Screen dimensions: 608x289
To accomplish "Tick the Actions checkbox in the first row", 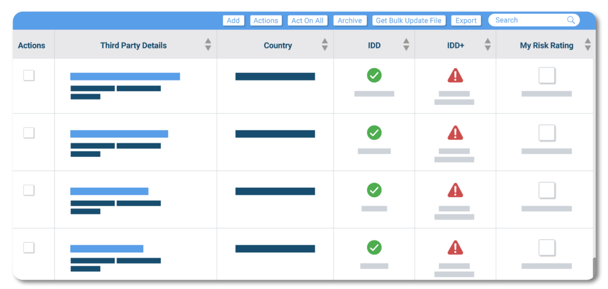I will click(x=28, y=75).
